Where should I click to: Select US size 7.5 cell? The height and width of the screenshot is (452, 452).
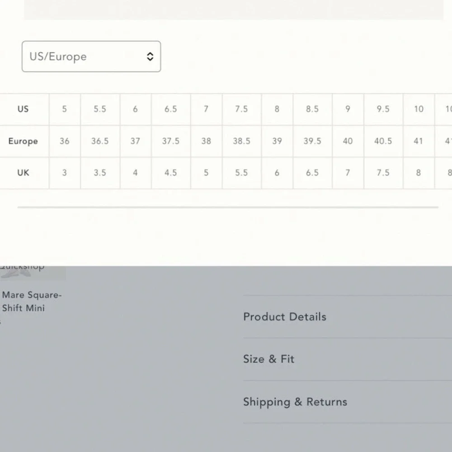tap(241, 109)
